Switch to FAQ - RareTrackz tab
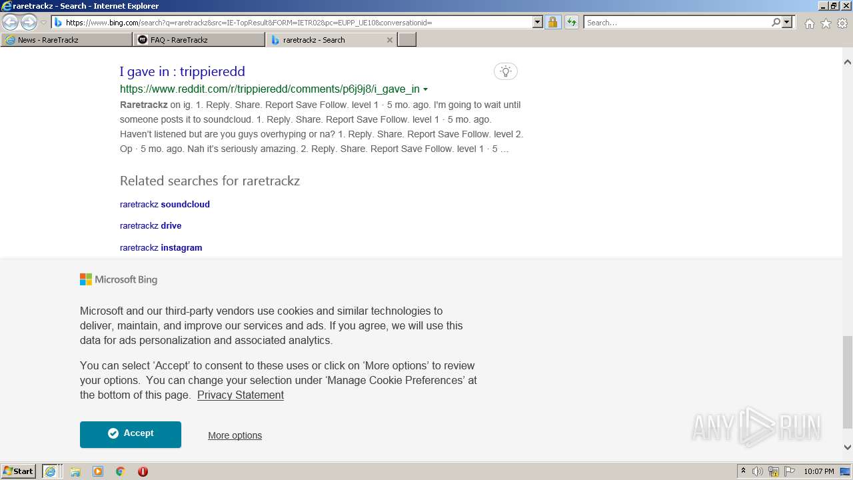Image resolution: width=853 pixels, height=480 pixels. click(x=199, y=40)
